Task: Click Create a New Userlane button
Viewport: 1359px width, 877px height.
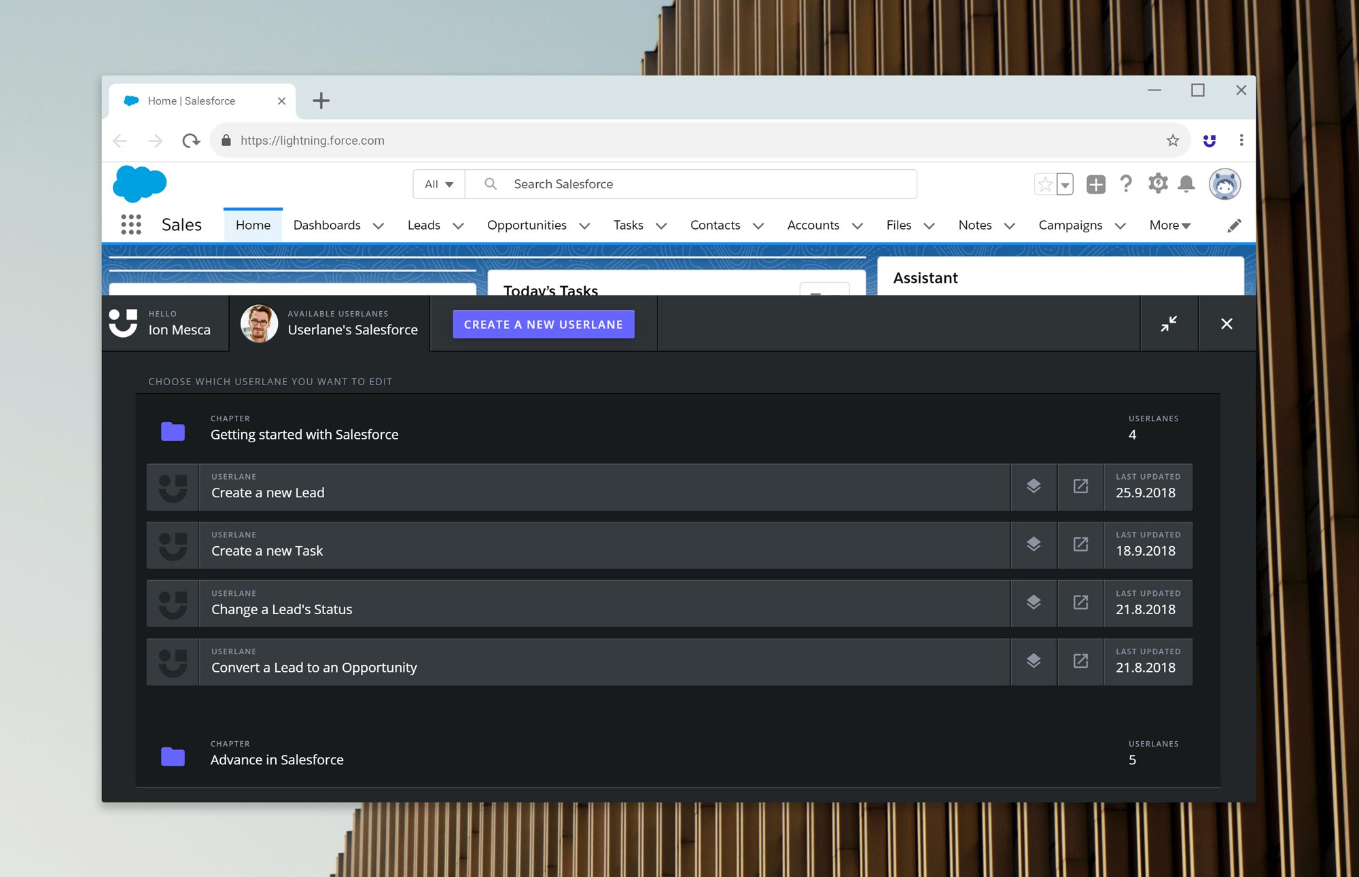Action: 544,325
